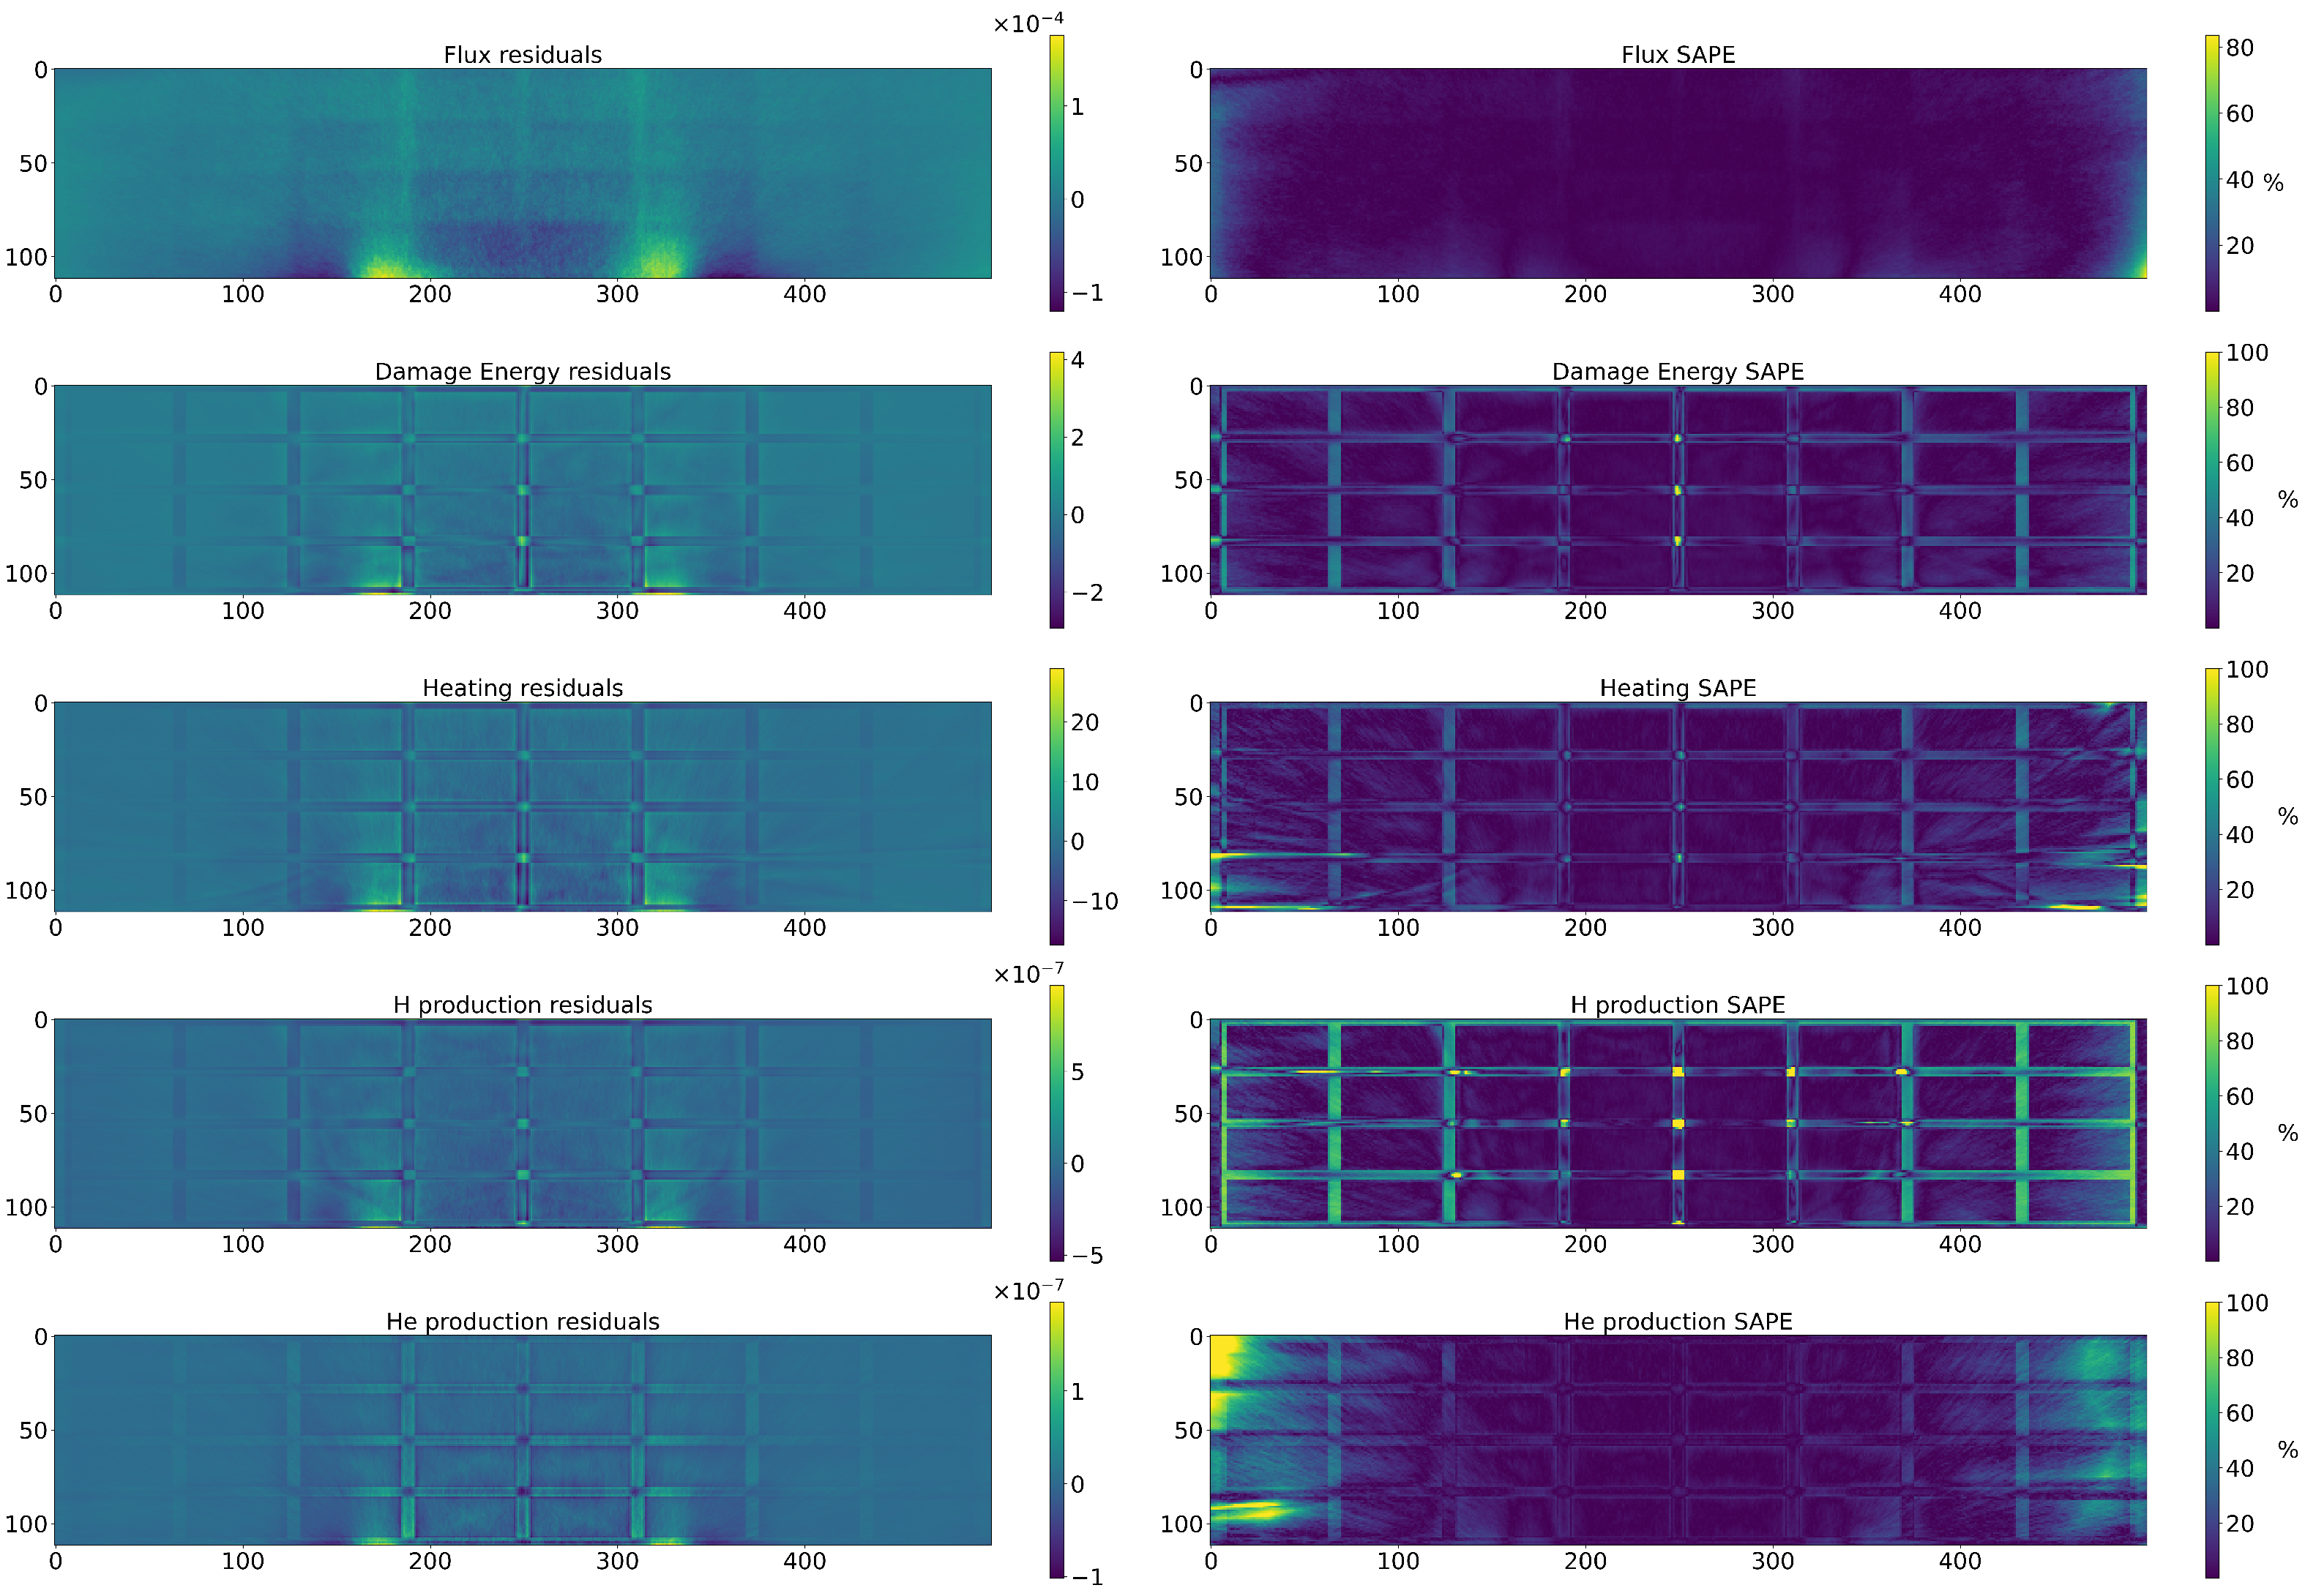
Task: Click the Heating residuals heatmap
Action: coord(522,806)
